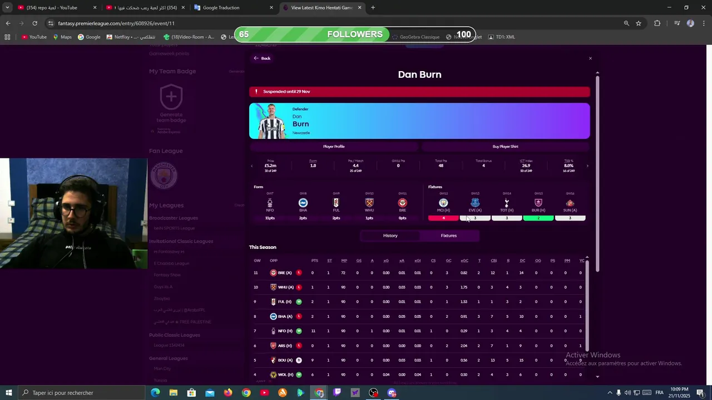This screenshot has height=400, width=712.
Task: Click the green difficulty 2 bar for BUR
Action: click(x=538, y=218)
